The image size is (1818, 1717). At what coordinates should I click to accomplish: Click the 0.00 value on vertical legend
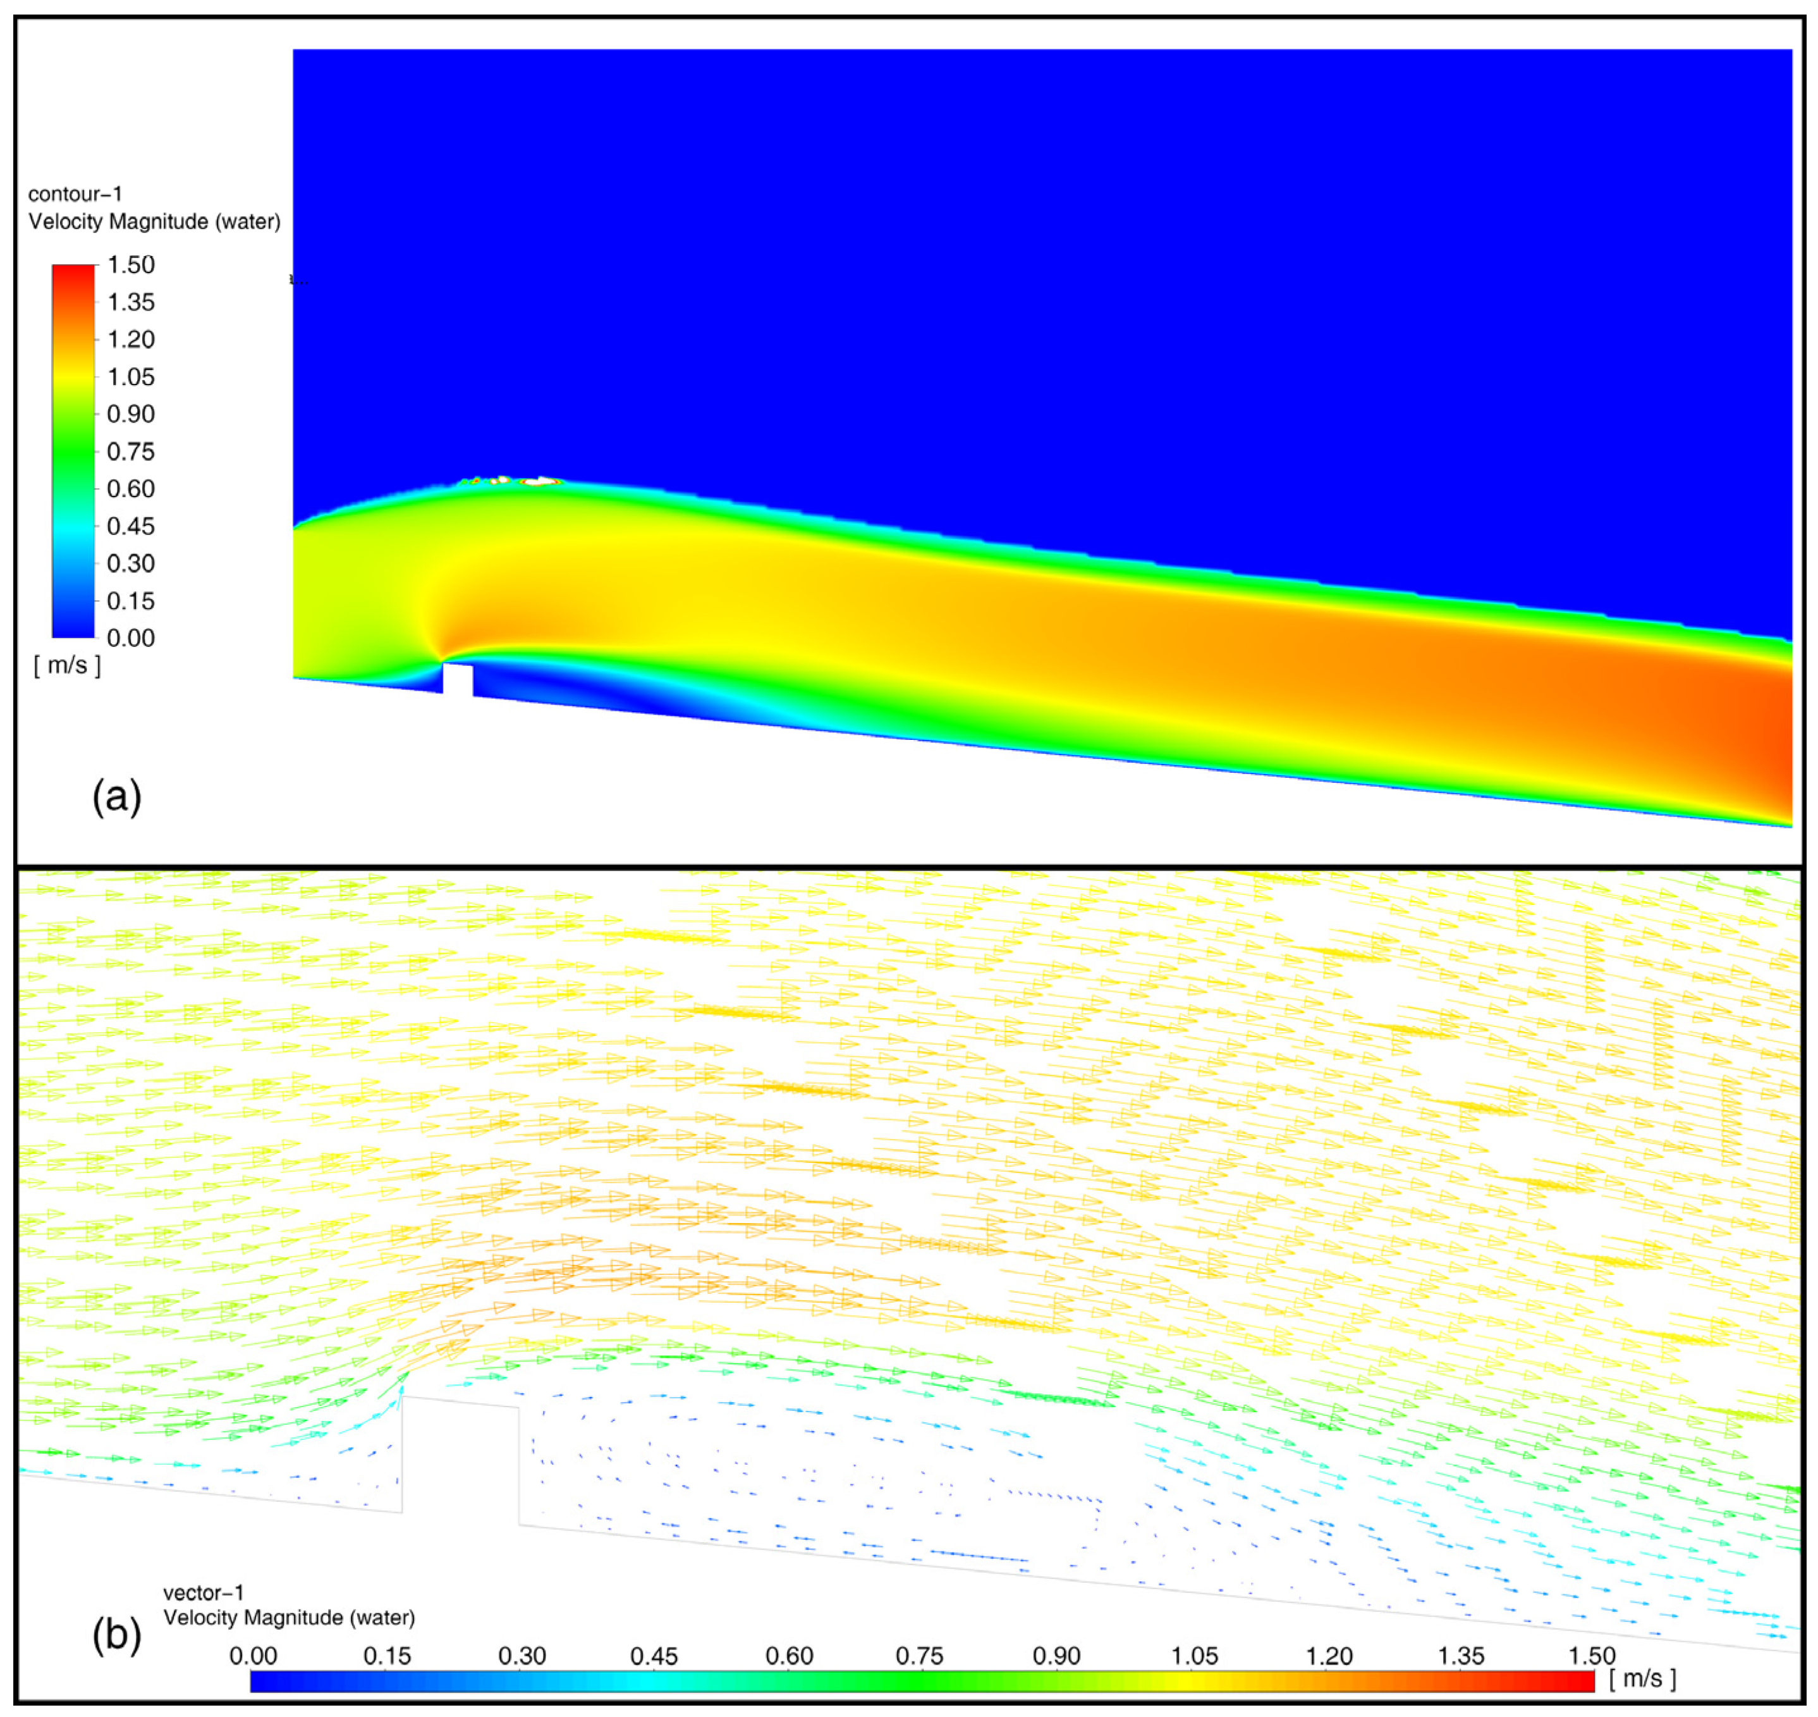coord(131,638)
